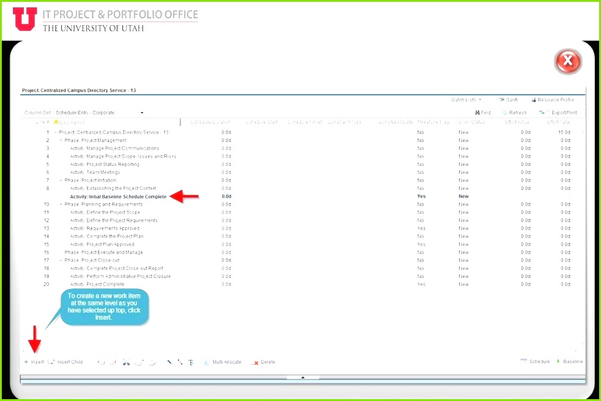The width and height of the screenshot is (601, 401).
Task: Open the Gantt view
Action: (508, 100)
